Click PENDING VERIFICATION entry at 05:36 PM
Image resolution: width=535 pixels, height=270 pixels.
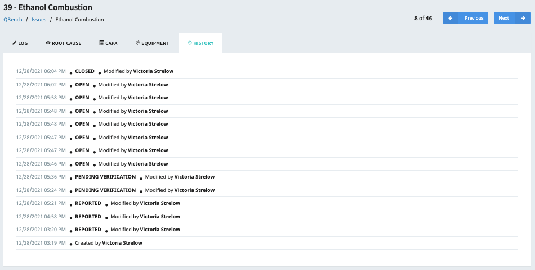coord(267,177)
